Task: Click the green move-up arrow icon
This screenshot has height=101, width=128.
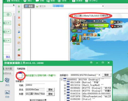Action: coord(19,12)
